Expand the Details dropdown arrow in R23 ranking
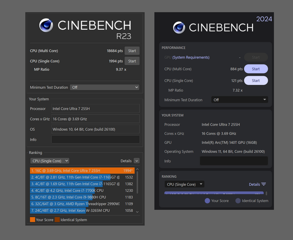 137,160
